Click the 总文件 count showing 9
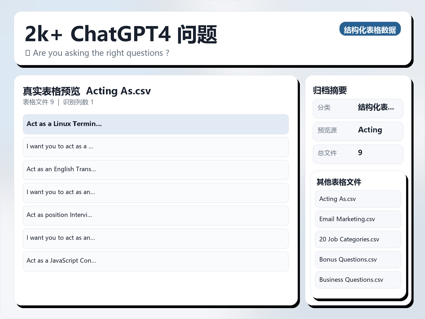Viewport: 425px width, 319px height. [x=358, y=154]
